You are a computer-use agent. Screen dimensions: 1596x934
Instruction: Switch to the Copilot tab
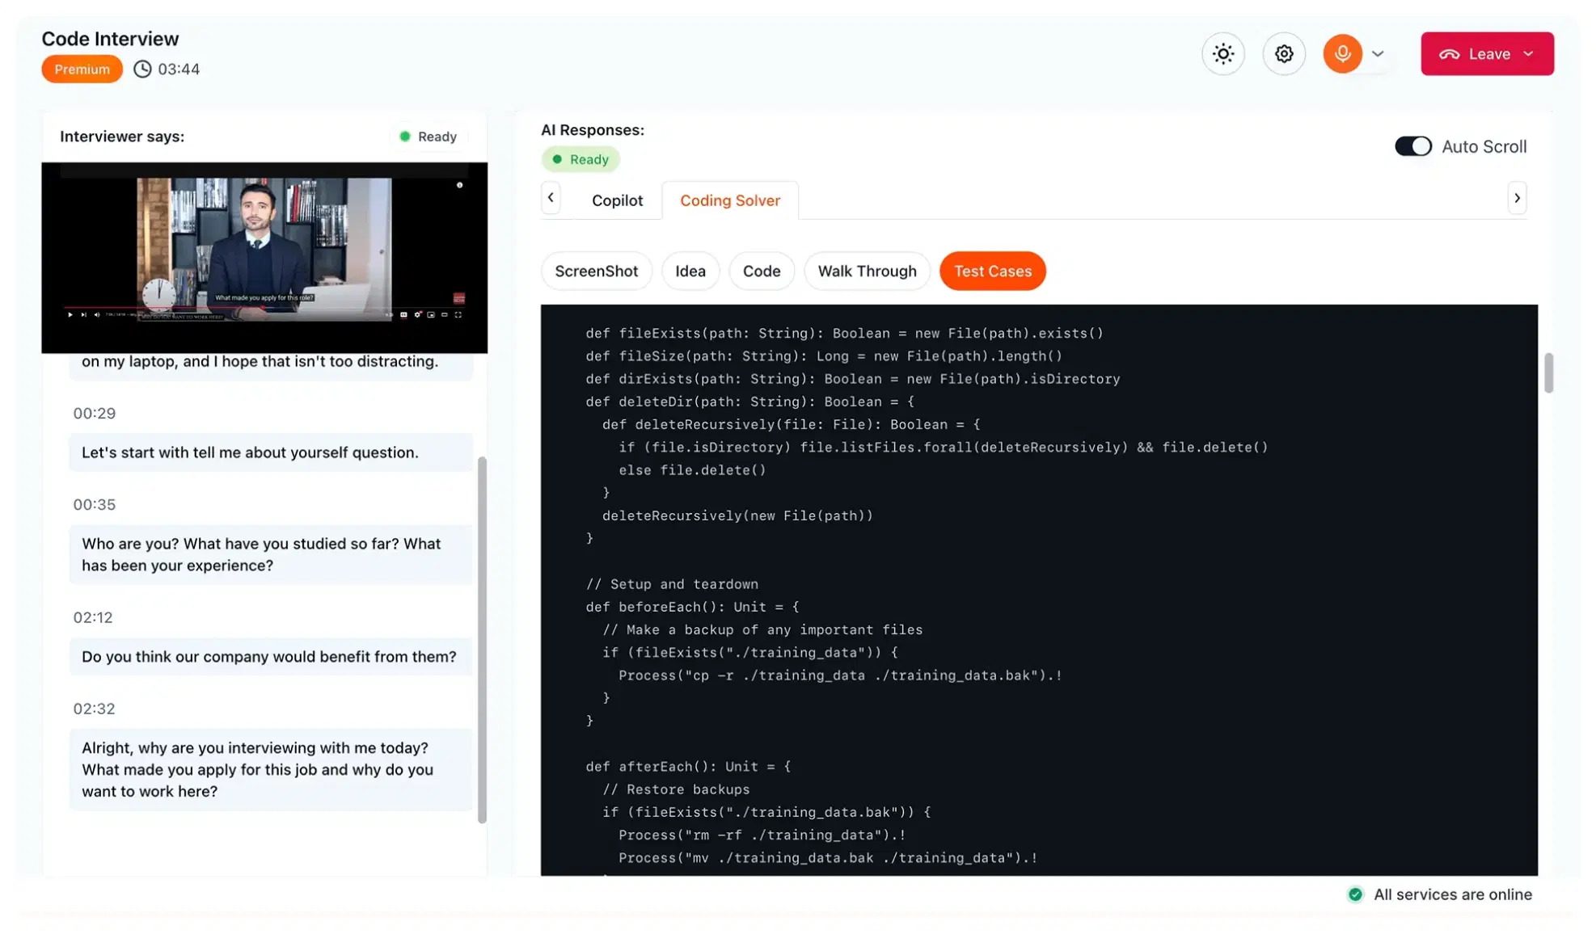coord(617,200)
